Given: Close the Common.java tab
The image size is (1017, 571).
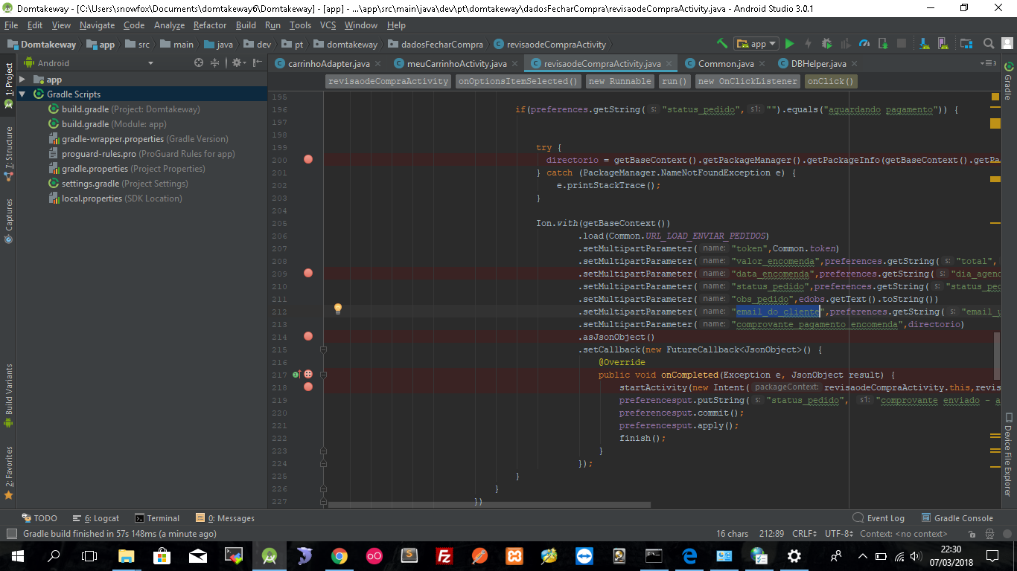Looking at the screenshot, I should tap(762, 64).
